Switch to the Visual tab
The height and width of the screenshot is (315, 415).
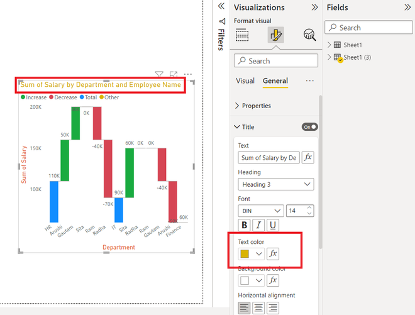point(245,80)
